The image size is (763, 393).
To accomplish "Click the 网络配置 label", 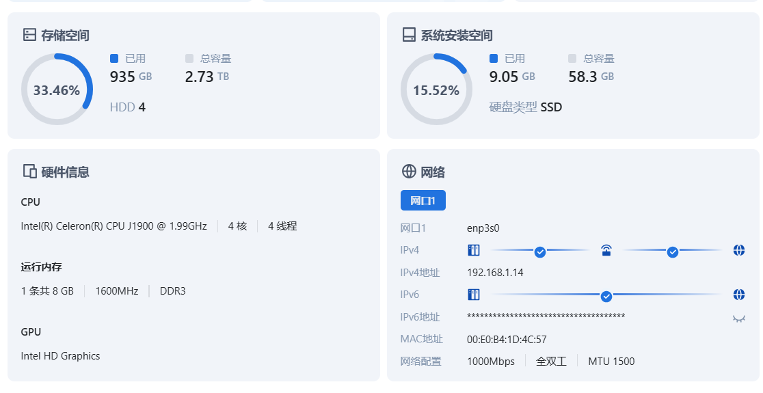I will click(x=421, y=362).
